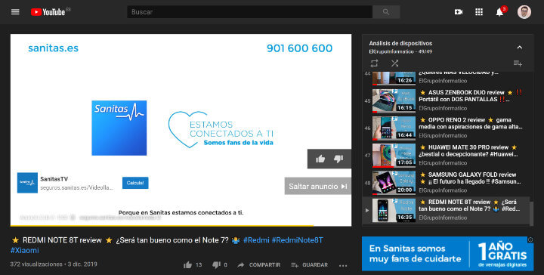Open the #Redmi hashtag
This screenshot has height=275, width=544.
(x=256, y=240)
